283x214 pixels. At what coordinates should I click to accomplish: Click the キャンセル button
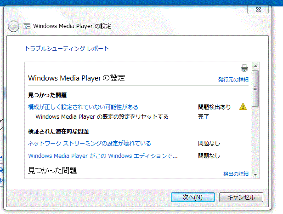click(241, 197)
